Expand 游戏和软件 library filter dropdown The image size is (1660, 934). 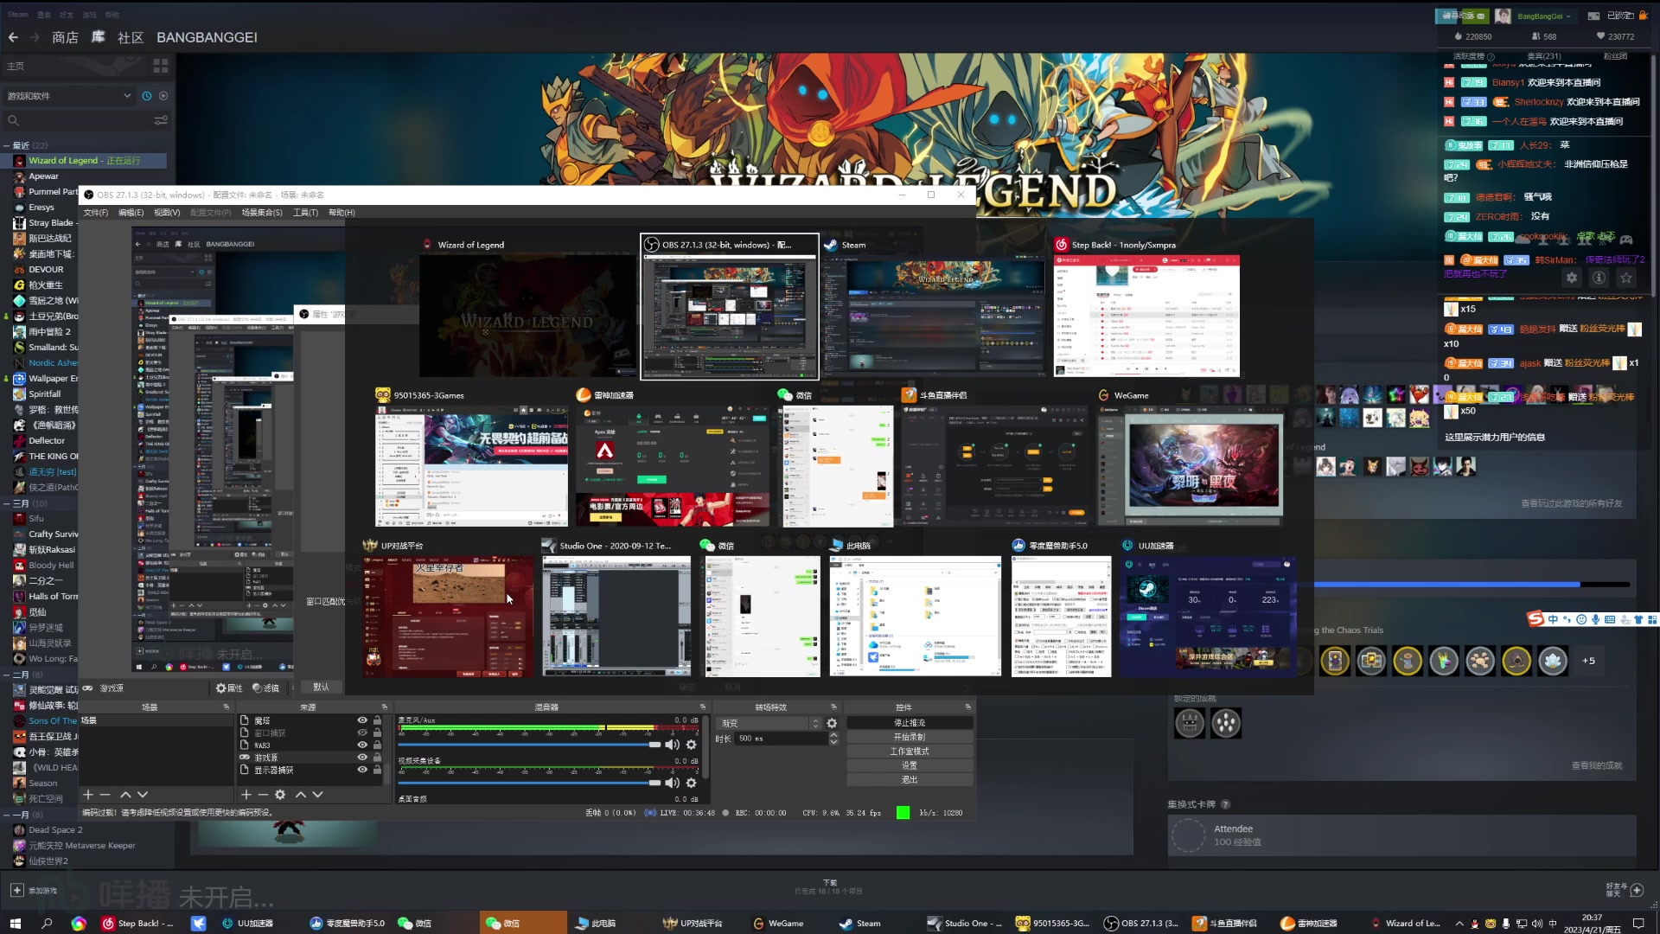[69, 96]
